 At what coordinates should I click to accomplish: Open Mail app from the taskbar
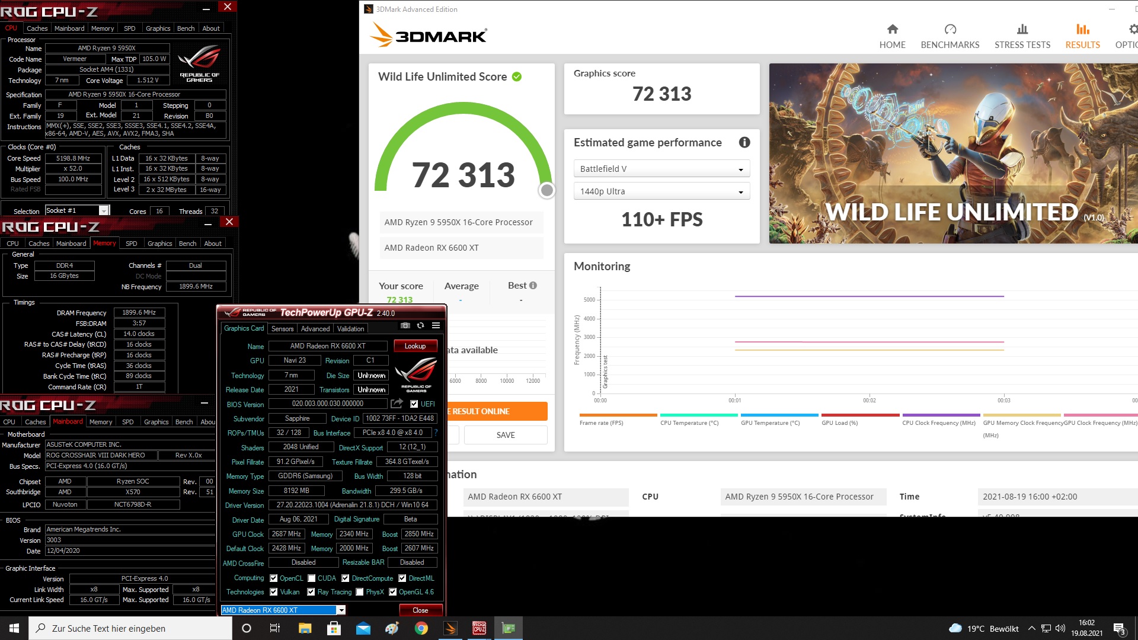363,628
